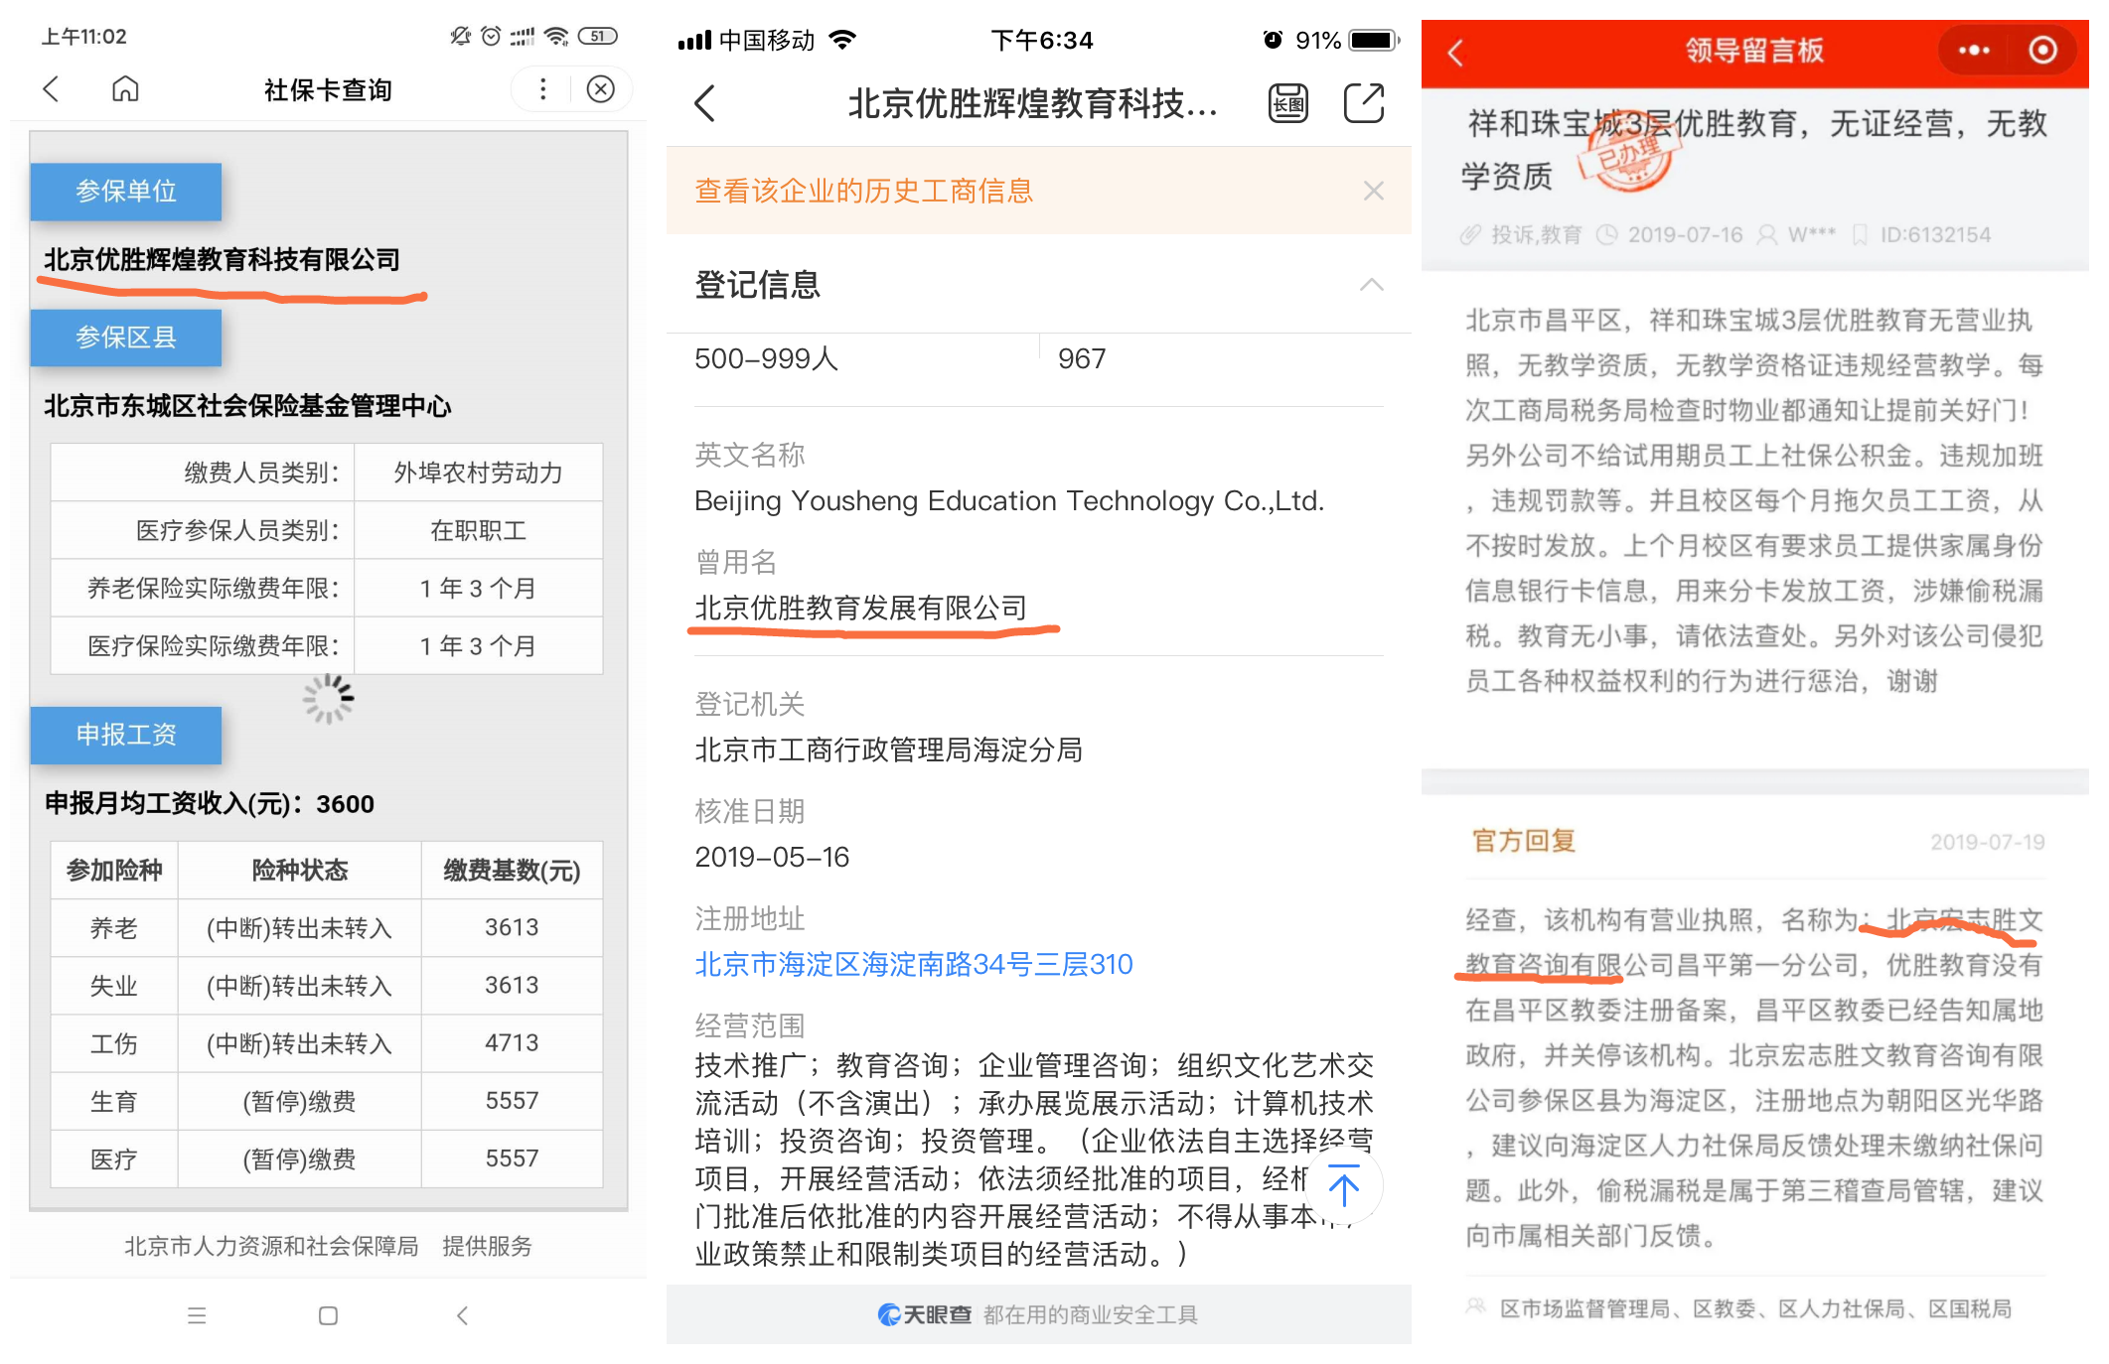Tap the share icon beside company title
Image resolution: width=2109 pixels, height=1364 pixels.
pos(1363,103)
